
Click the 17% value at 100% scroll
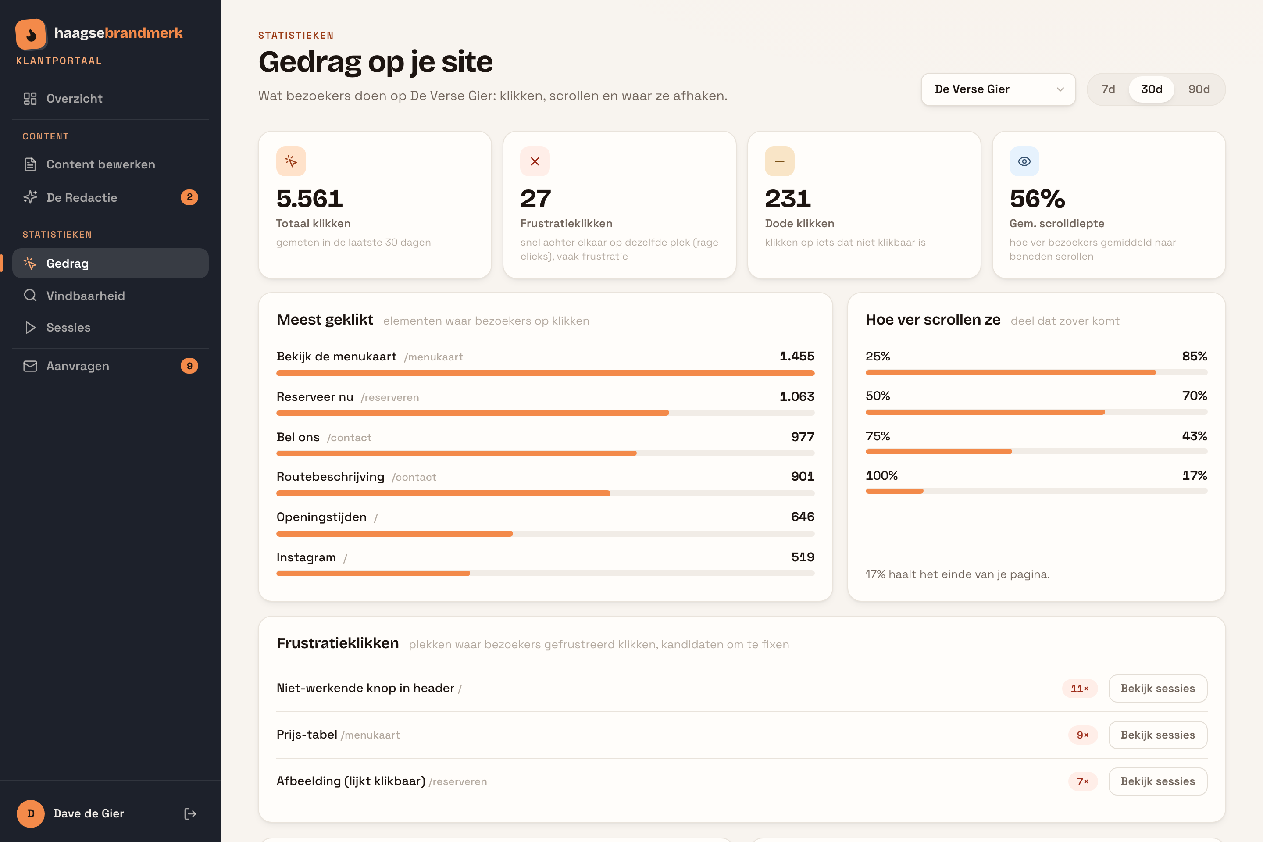pyautogui.click(x=1194, y=476)
